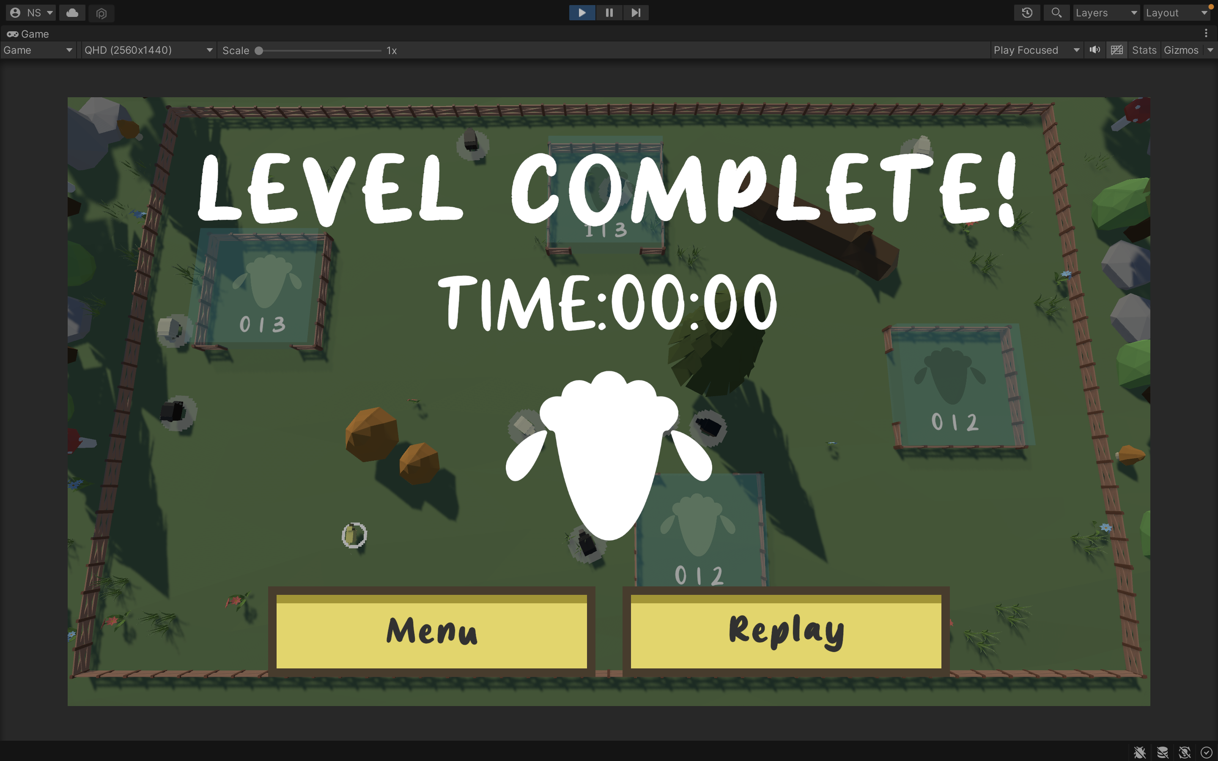Click the yellow Menu button
The height and width of the screenshot is (761, 1218).
pos(431,631)
